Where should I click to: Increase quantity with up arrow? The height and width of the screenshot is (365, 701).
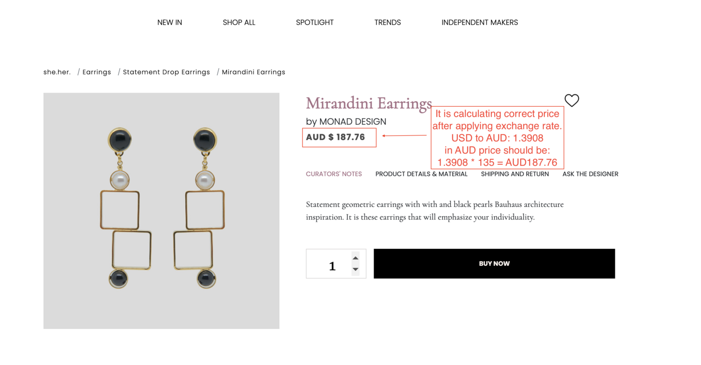click(x=355, y=258)
